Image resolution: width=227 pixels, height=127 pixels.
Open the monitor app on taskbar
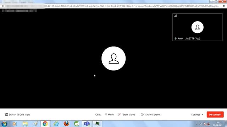[97, 124]
